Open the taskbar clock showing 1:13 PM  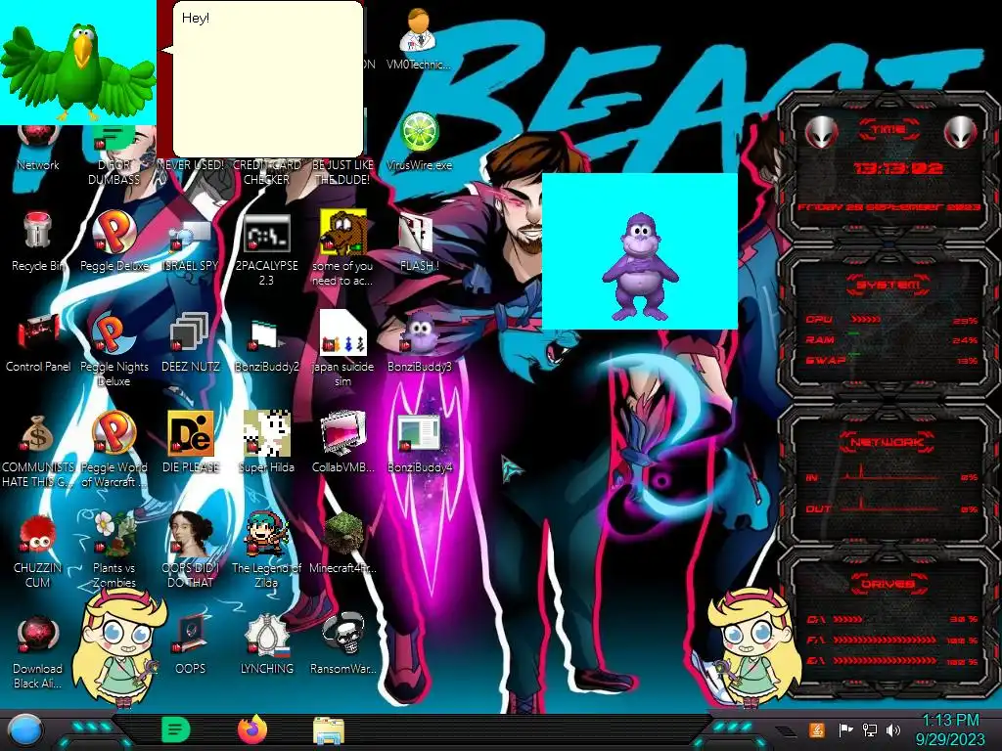[950, 729]
